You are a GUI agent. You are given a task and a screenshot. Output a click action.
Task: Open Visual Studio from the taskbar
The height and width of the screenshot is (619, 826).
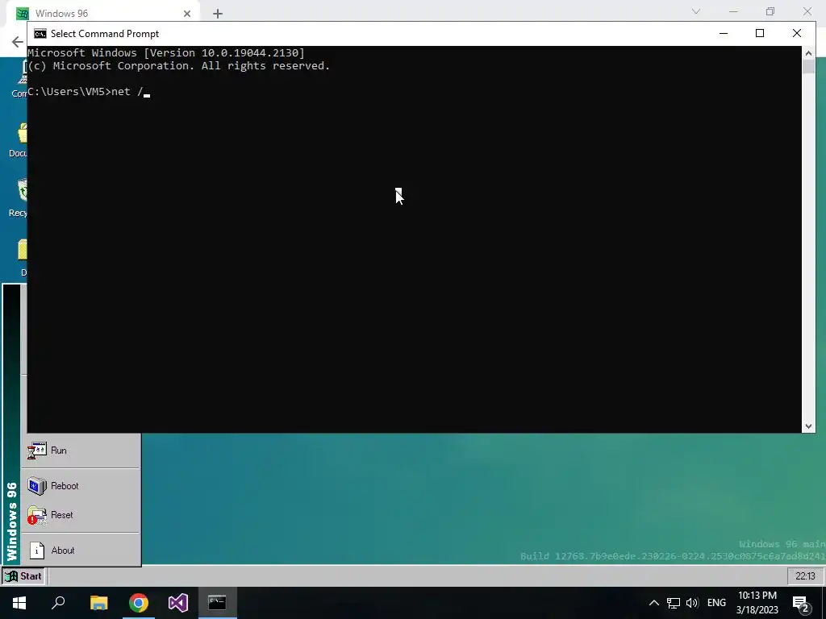point(178,603)
